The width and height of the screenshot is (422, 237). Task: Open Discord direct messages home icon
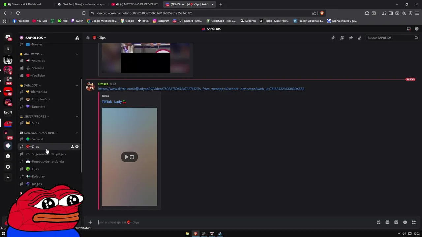pos(8,37)
